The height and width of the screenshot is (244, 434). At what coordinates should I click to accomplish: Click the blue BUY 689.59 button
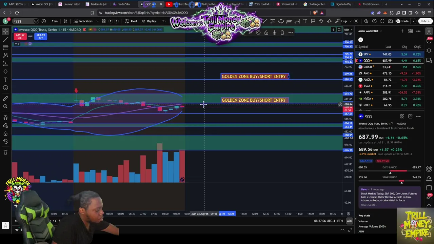(x=40, y=37)
